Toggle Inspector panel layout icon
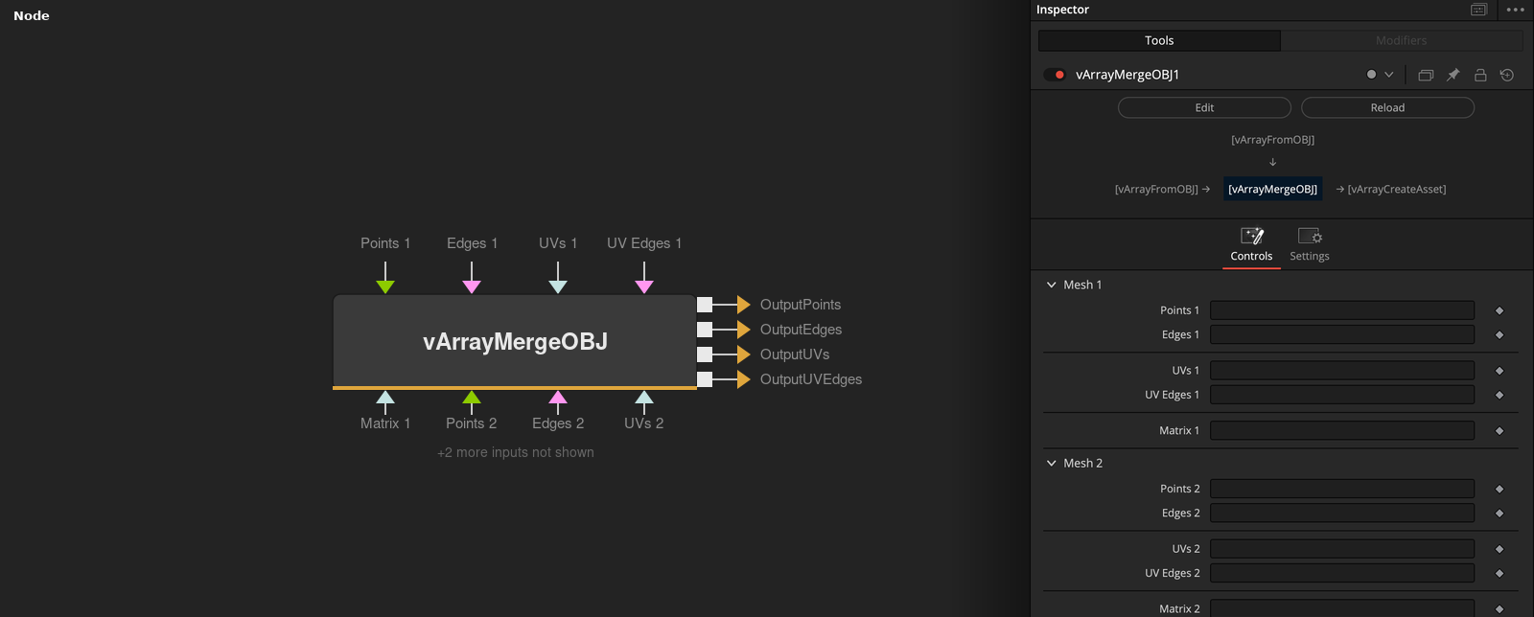This screenshot has width=1534, height=617. tap(1479, 10)
